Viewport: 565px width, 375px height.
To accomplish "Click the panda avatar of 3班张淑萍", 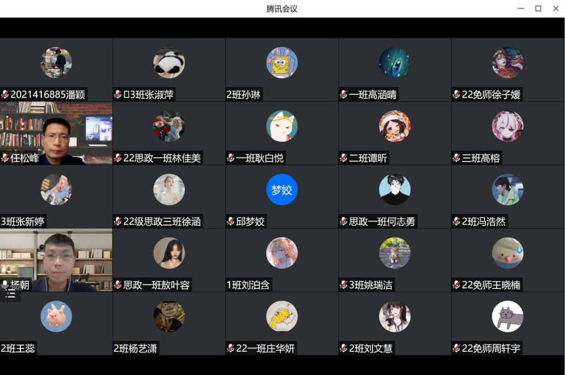I will pyautogui.click(x=169, y=62).
